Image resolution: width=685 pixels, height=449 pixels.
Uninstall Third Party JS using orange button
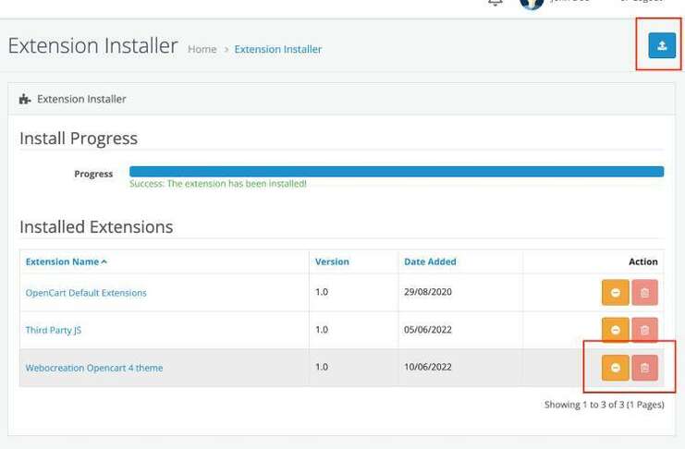[x=615, y=330]
